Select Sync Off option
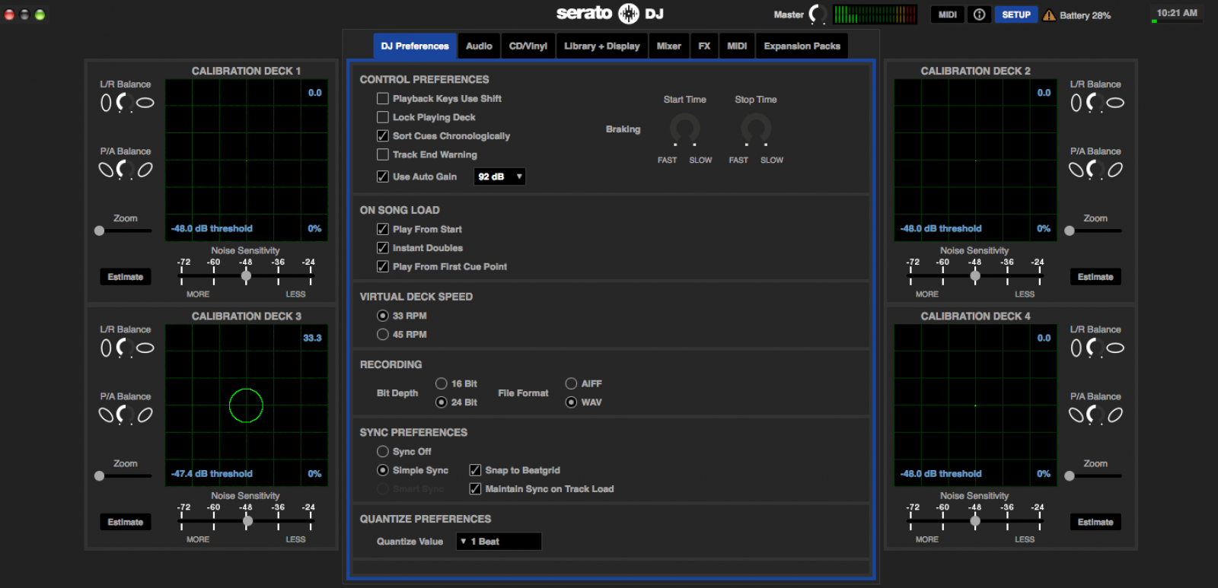The height and width of the screenshot is (588, 1218). coord(383,452)
